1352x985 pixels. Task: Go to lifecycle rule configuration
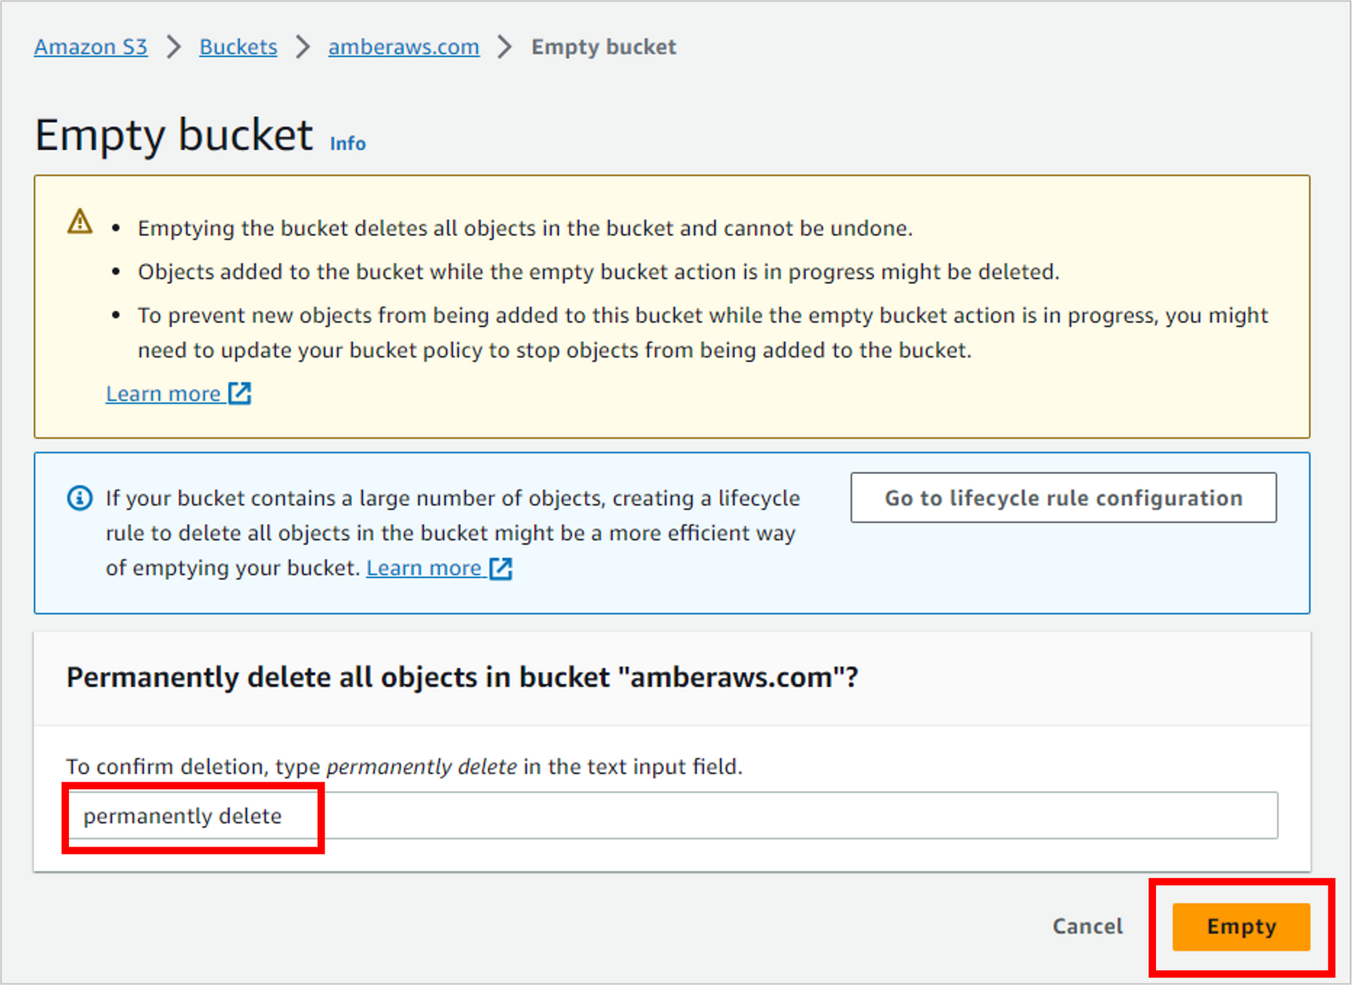[1063, 498]
